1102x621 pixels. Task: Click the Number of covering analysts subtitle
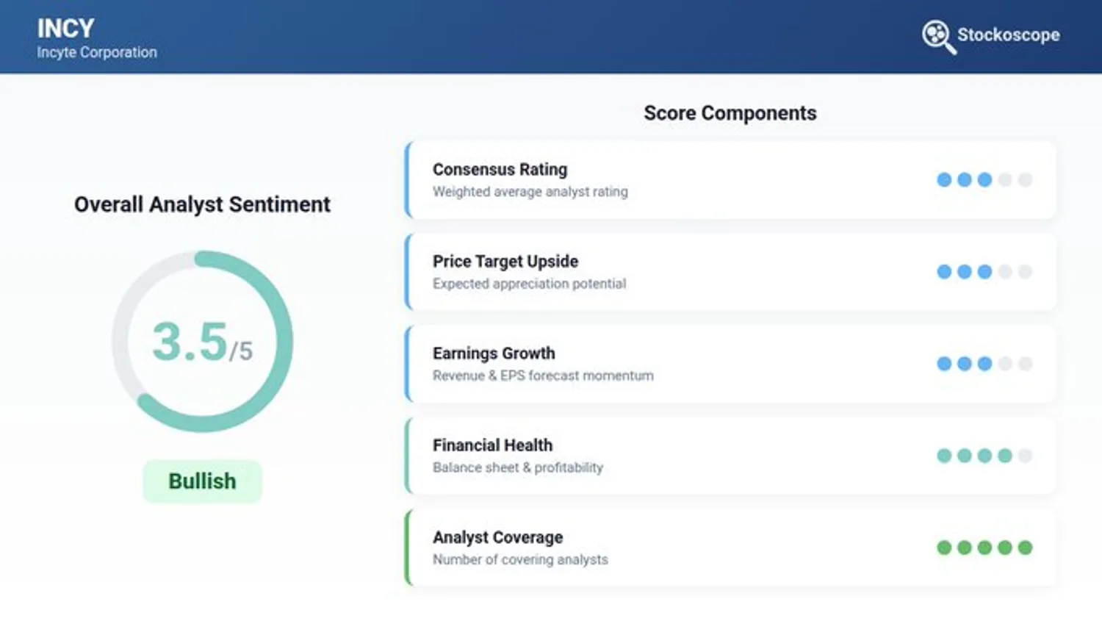[520, 559]
